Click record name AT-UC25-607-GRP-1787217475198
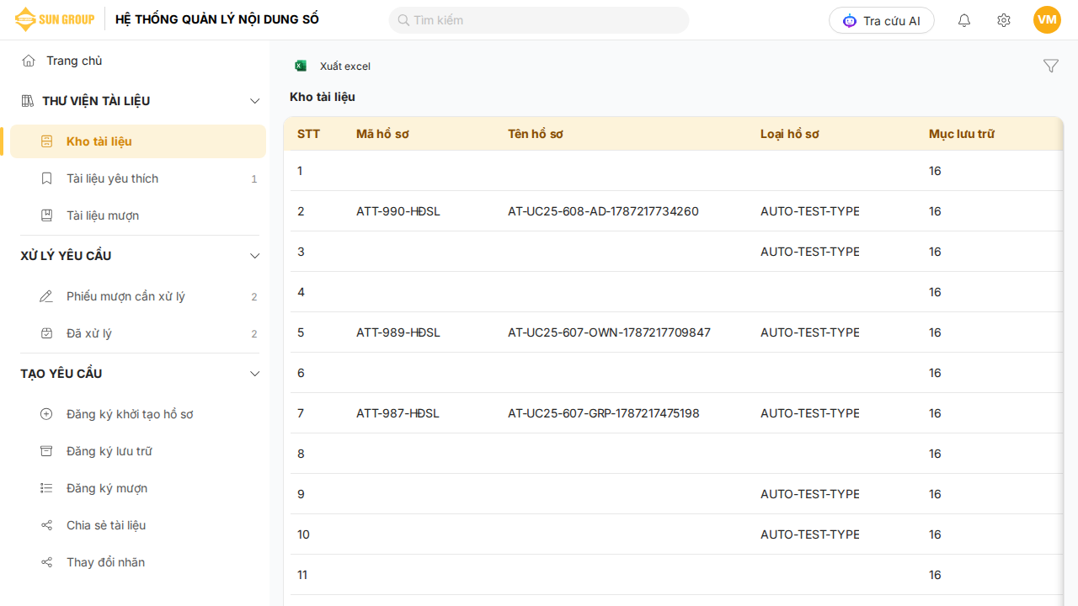 604,413
